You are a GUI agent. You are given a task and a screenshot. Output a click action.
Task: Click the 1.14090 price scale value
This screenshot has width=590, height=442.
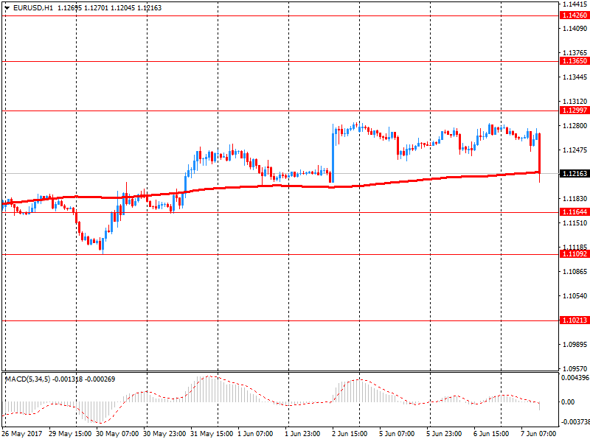coord(575,29)
